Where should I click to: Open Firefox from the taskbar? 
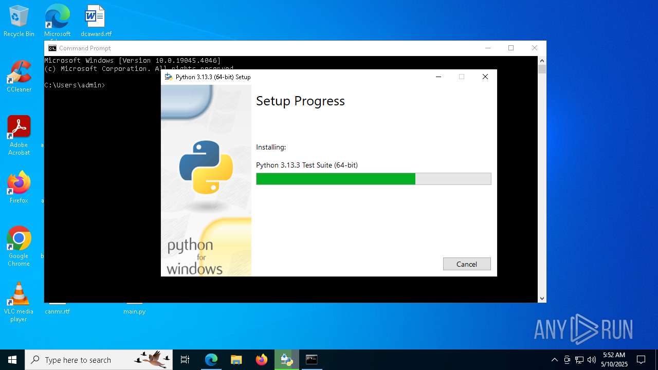262,360
